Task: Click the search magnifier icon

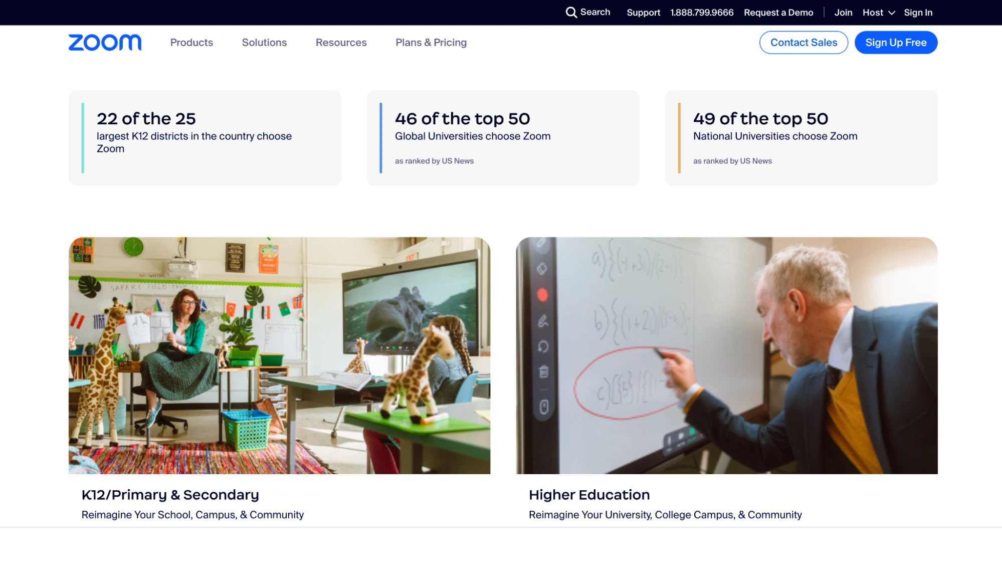Action: click(x=571, y=12)
